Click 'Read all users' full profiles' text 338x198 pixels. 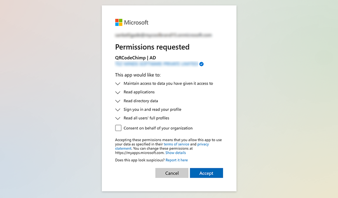146,118
